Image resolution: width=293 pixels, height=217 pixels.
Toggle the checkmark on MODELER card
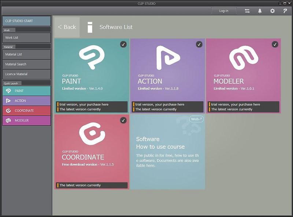(x=275, y=44)
